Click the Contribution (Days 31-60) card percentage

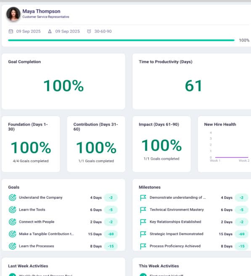pos(96,147)
